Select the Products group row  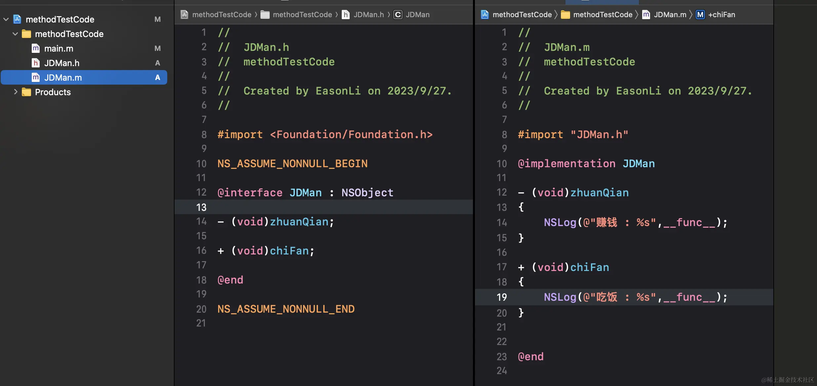pyautogui.click(x=84, y=92)
